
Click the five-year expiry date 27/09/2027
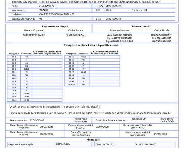click(x=161, y=134)
